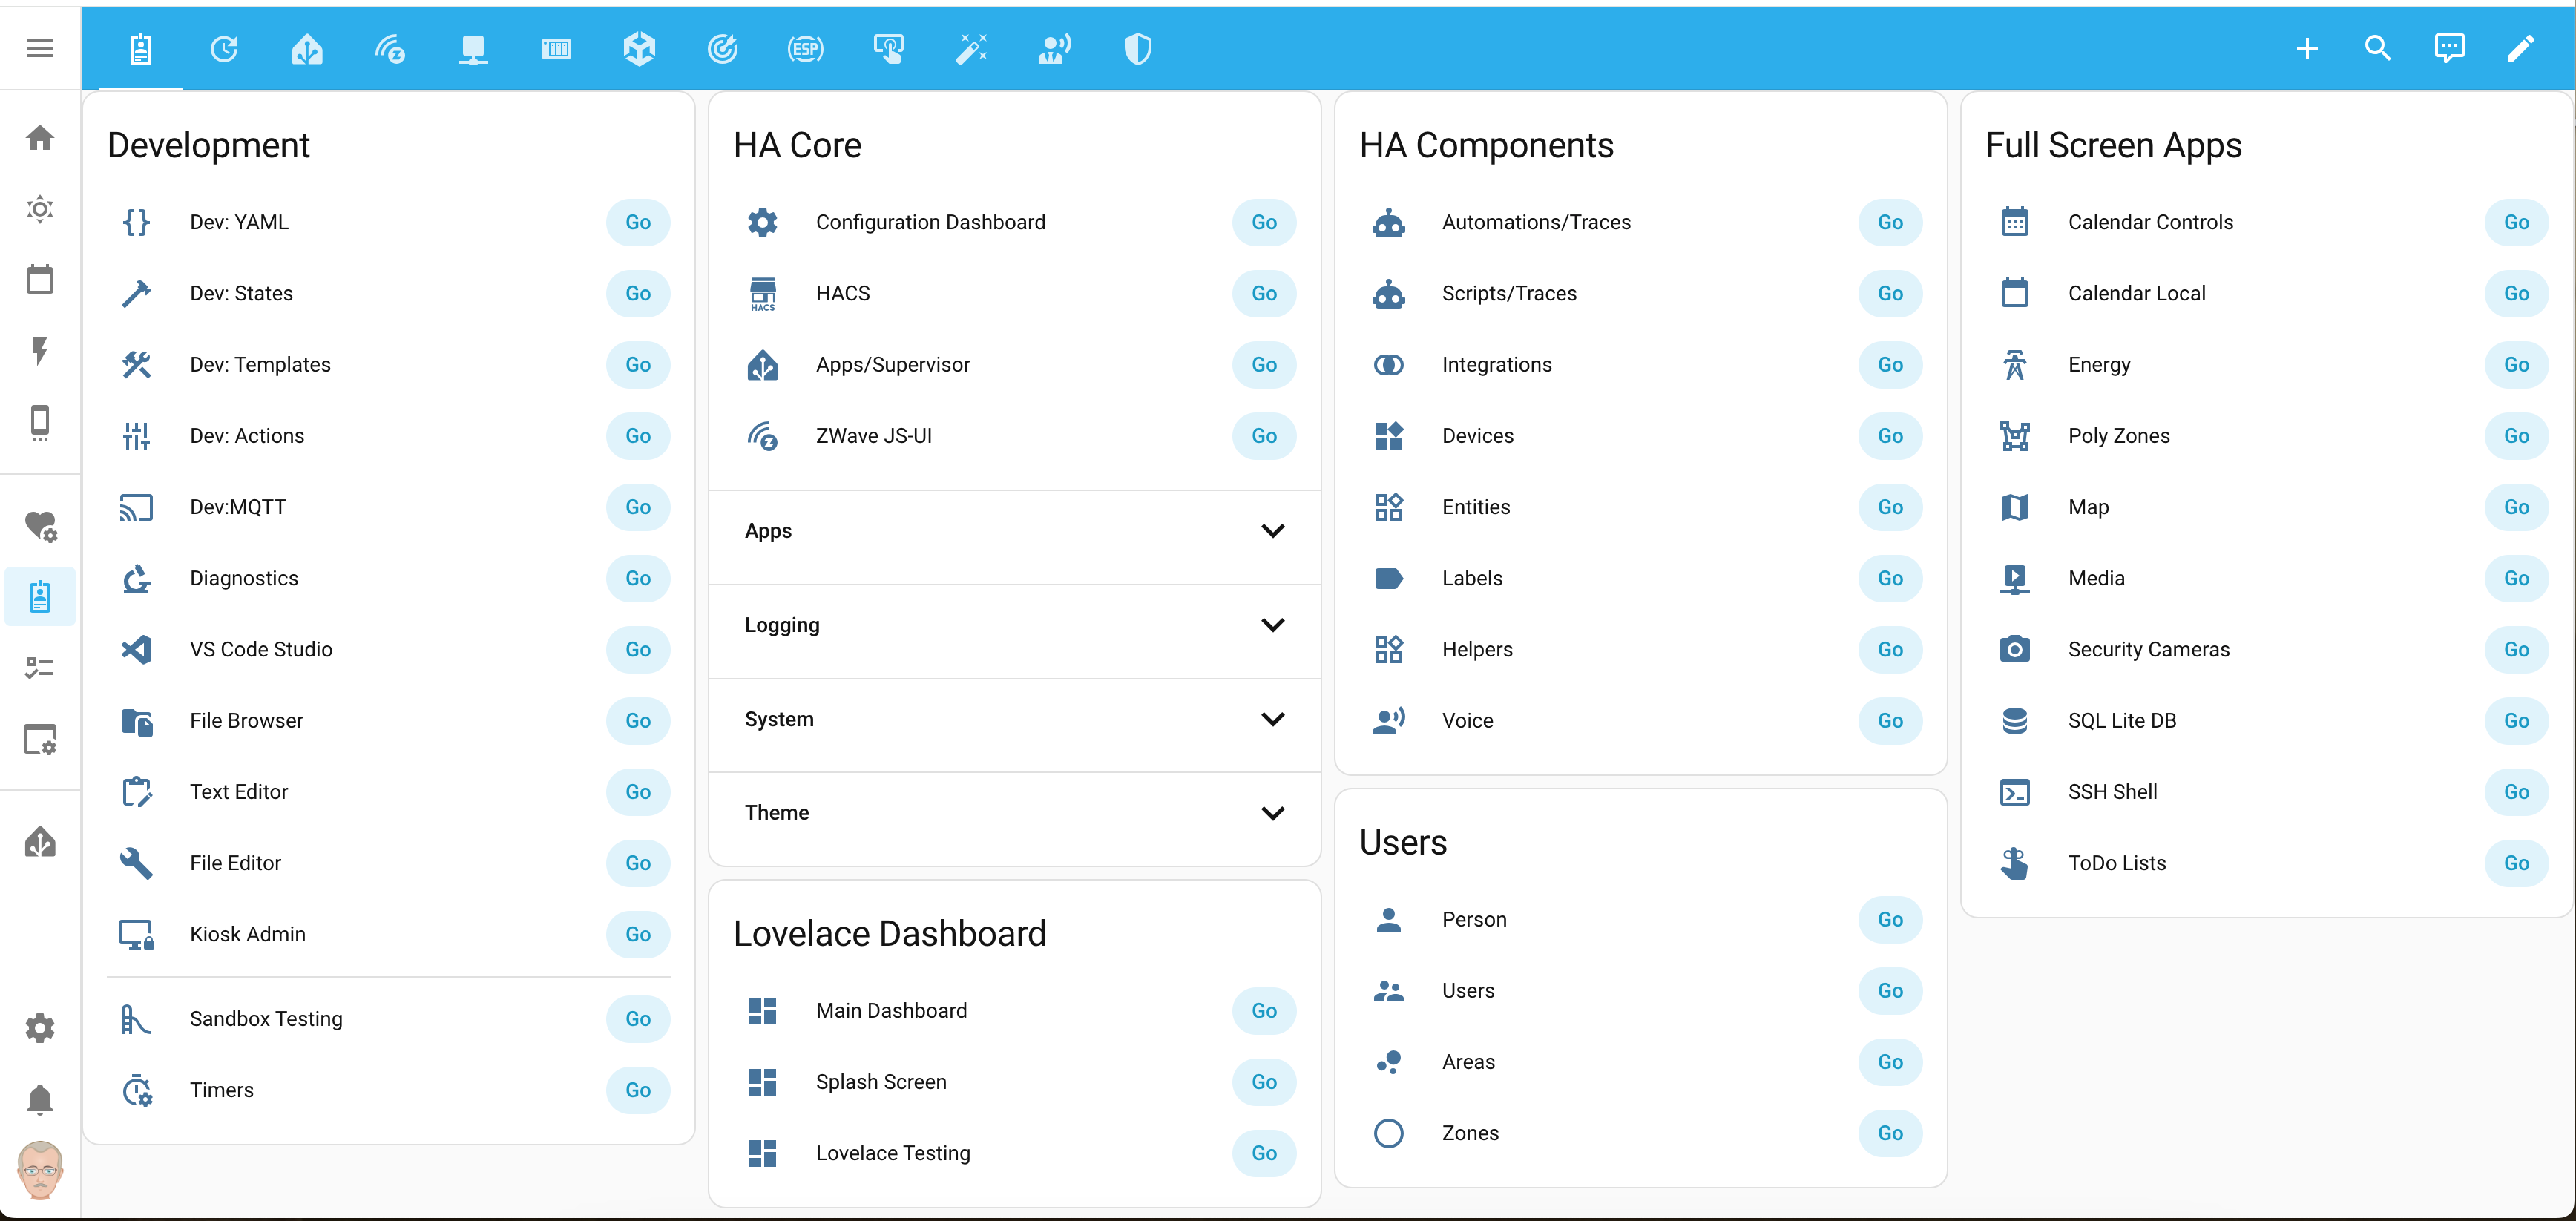This screenshot has height=1221, width=2576.
Task: Click the Configuration Dashboard gear icon
Action: [x=763, y=223]
